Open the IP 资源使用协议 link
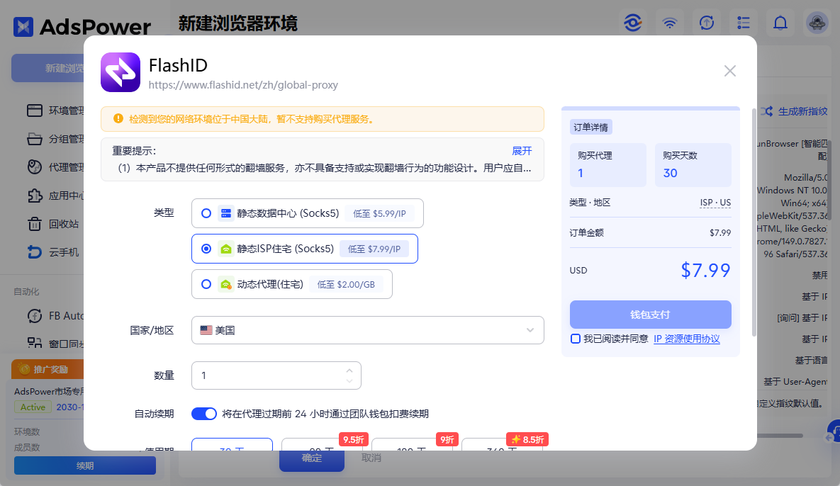Image resolution: width=840 pixels, height=486 pixels. pos(686,339)
